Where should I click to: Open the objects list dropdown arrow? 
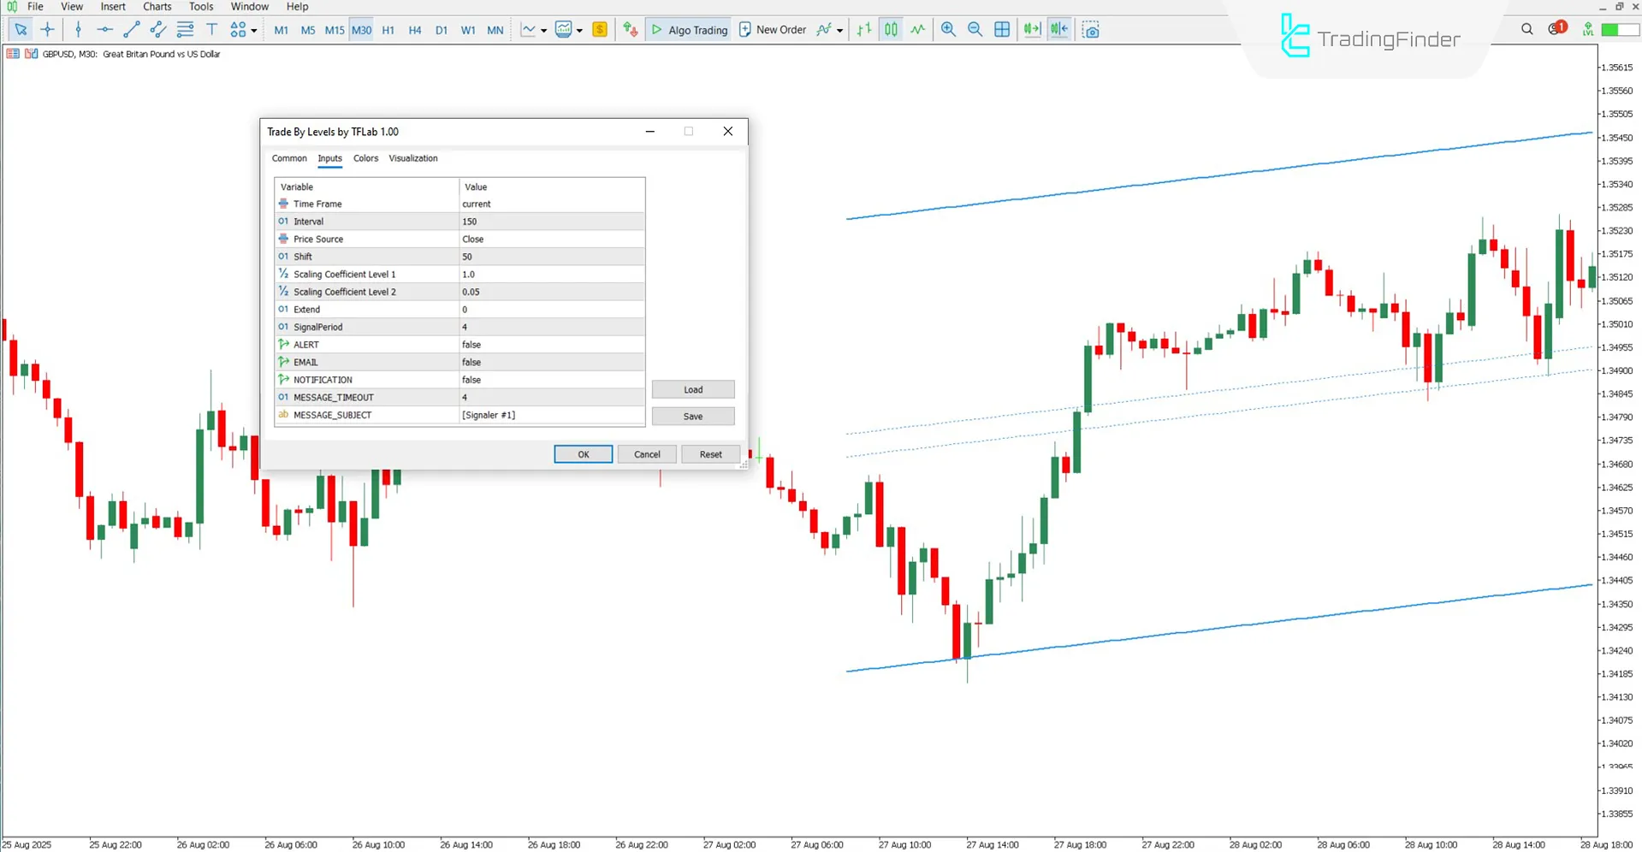point(253,29)
